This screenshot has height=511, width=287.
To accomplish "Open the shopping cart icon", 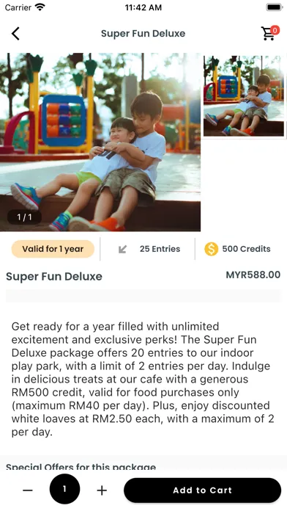I will [268, 34].
